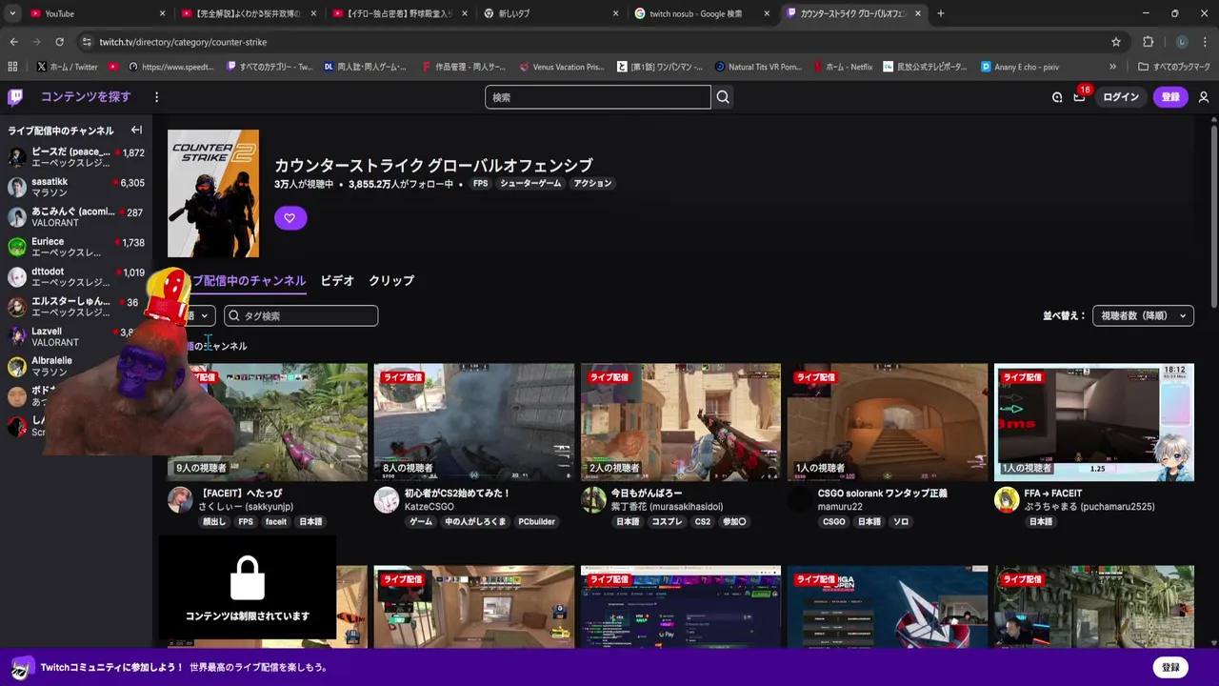Screen dimensions: 1219x686
Task: Reload the page with browser refresh icon
Action: tap(59, 42)
